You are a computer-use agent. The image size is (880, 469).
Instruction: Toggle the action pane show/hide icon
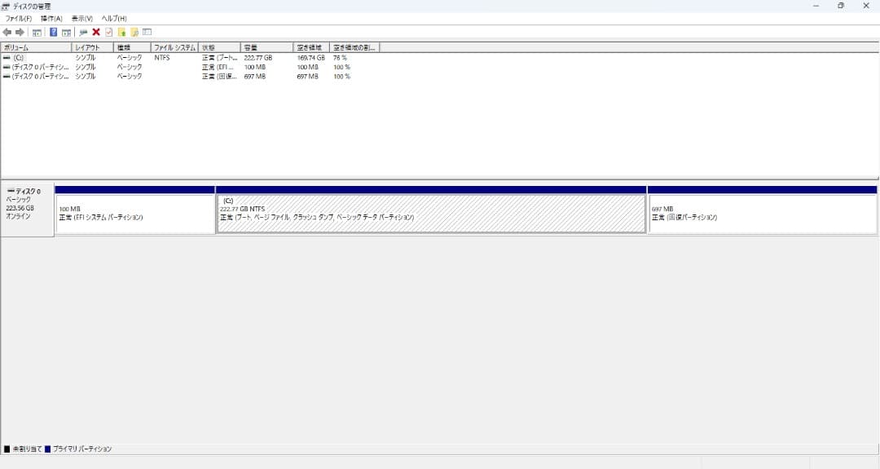66,33
